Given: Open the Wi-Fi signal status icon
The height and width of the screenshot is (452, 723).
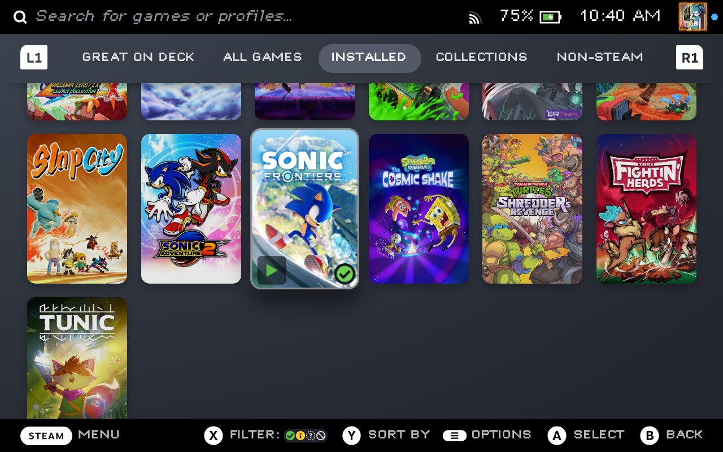Looking at the screenshot, I should click(x=475, y=18).
